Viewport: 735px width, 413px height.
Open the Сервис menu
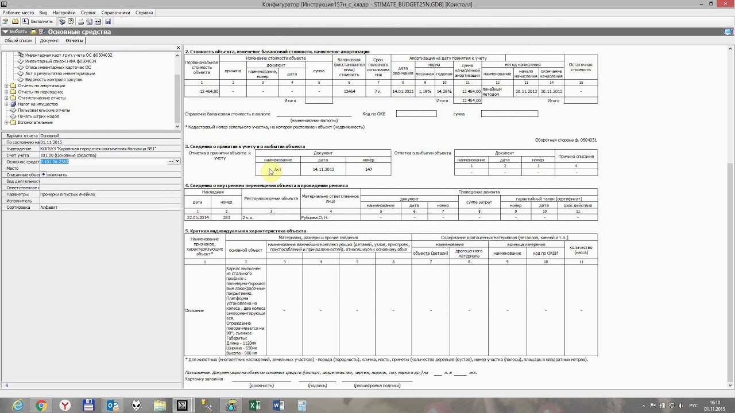tap(88, 12)
